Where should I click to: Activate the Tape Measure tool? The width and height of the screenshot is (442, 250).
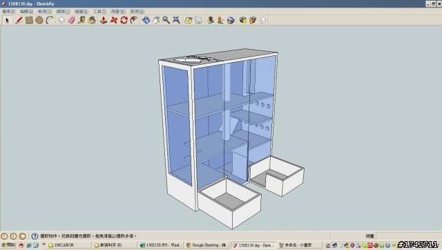click(81, 20)
